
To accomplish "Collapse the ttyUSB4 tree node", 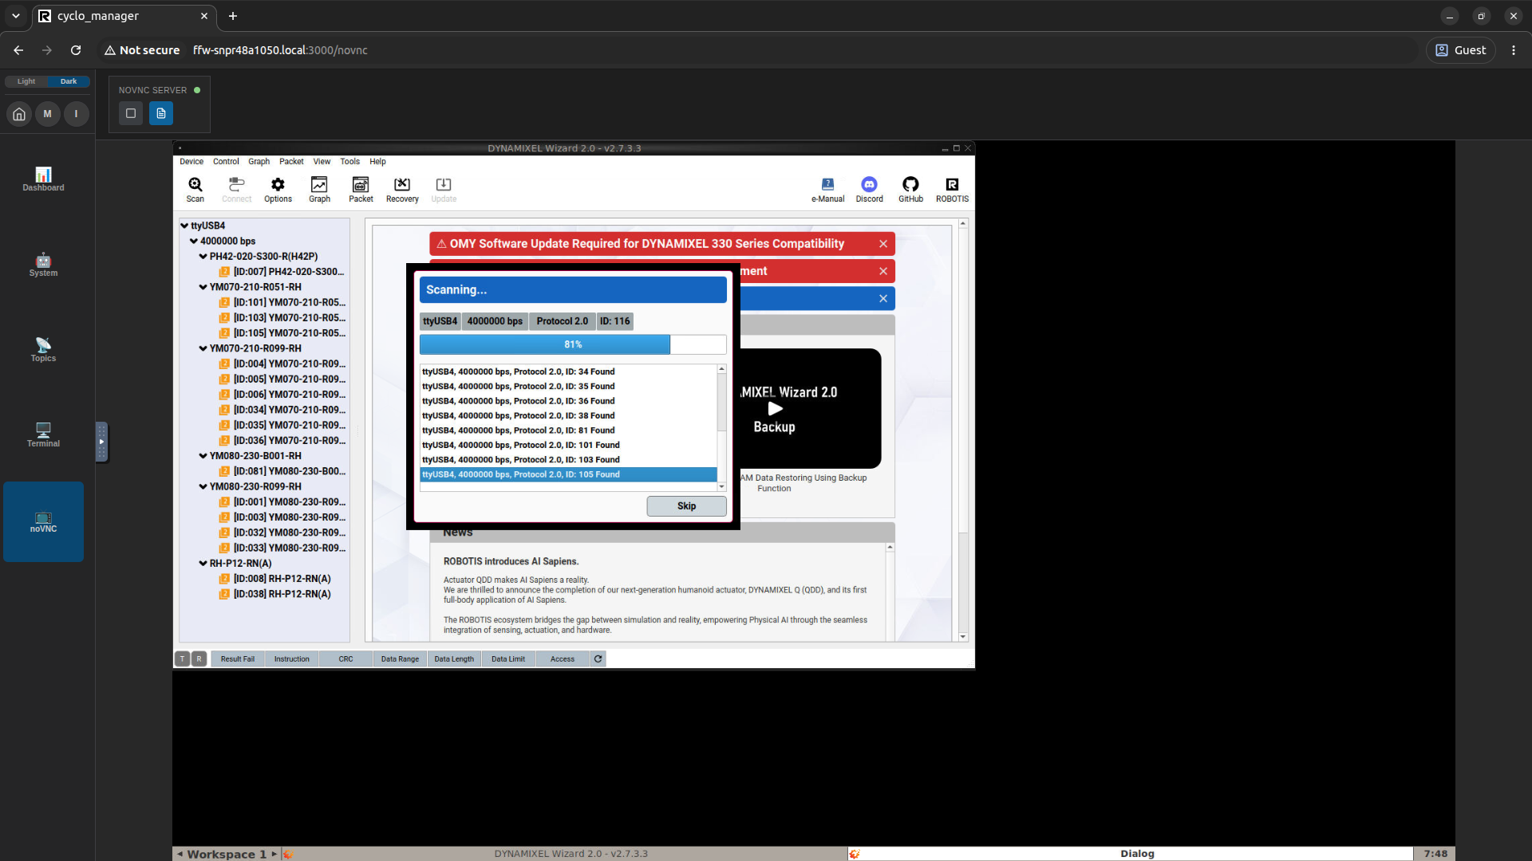I will (x=184, y=226).
